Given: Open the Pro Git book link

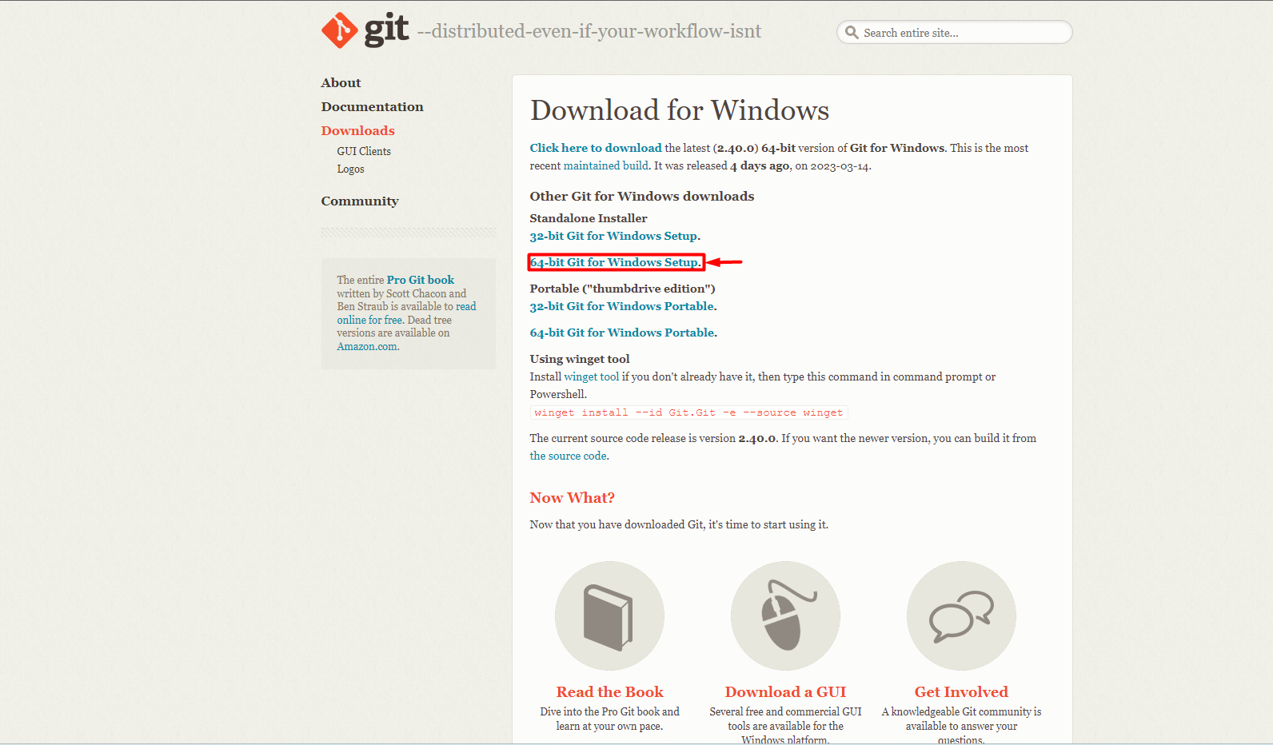Looking at the screenshot, I should click(x=421, y=280).
